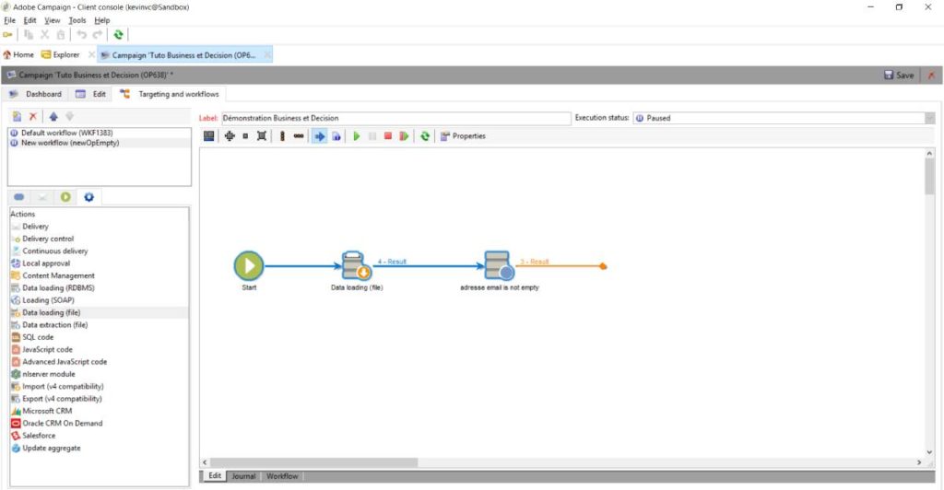Switch to Workflow tab at bottom
This screenshot has width=944, height=490.
point(282,476)
